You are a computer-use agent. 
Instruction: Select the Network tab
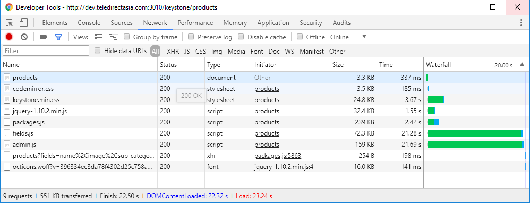155,23
